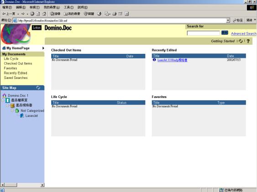Click the last icon on the IE toolbar
257x192 pixels.
126,14
